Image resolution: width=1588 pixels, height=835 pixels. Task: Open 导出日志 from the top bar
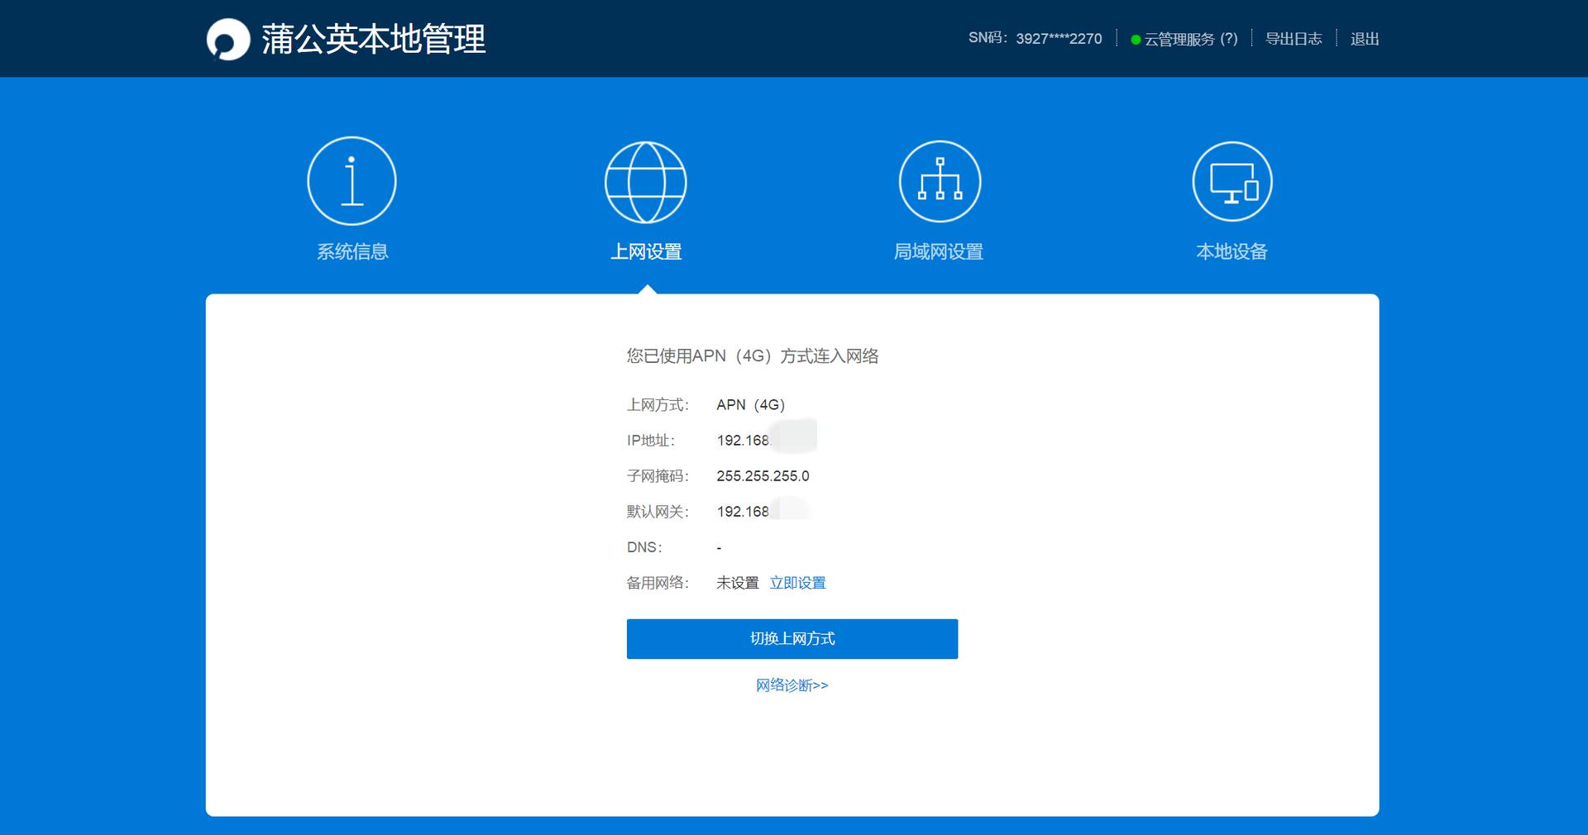pyautogui.click(x=1293, y=38)
